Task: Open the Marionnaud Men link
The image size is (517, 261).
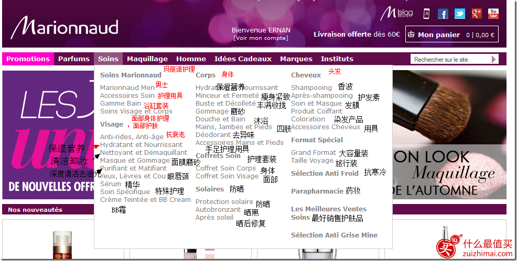Action: [x=127, y=88]
